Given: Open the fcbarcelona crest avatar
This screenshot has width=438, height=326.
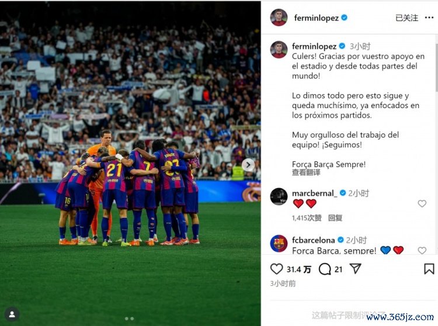Looking at the screenshot, I should [279, 243].
